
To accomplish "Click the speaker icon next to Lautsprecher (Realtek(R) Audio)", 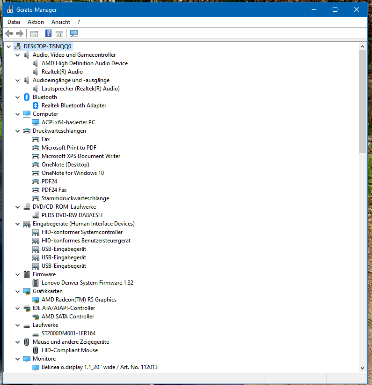I will tap(36, 89).
